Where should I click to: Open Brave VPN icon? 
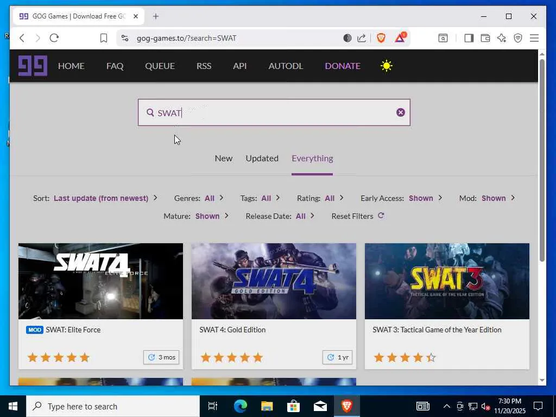click(517, 38)
